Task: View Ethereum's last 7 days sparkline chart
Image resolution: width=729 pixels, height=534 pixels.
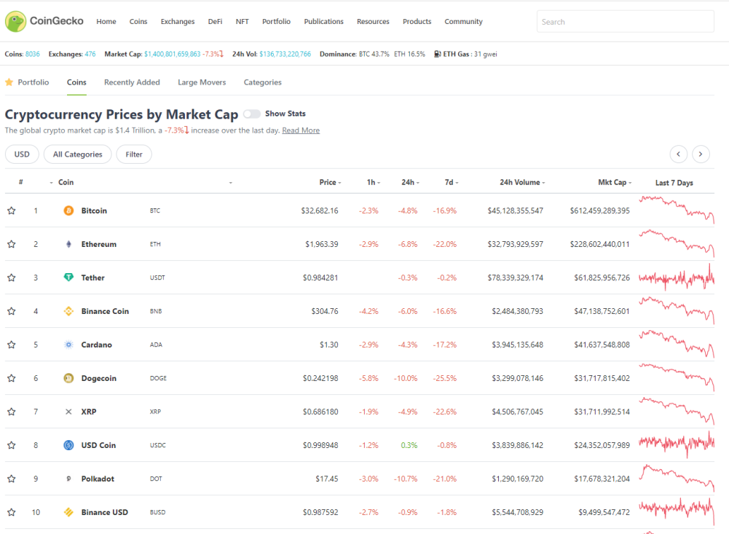Action: pos(676,244)
